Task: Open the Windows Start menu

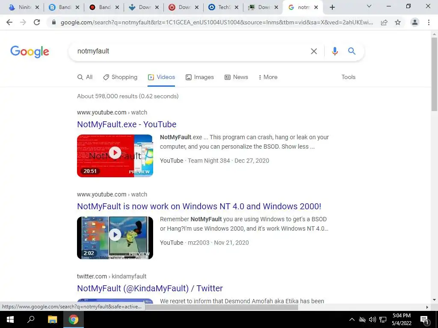Action: [x=10, y=319]
